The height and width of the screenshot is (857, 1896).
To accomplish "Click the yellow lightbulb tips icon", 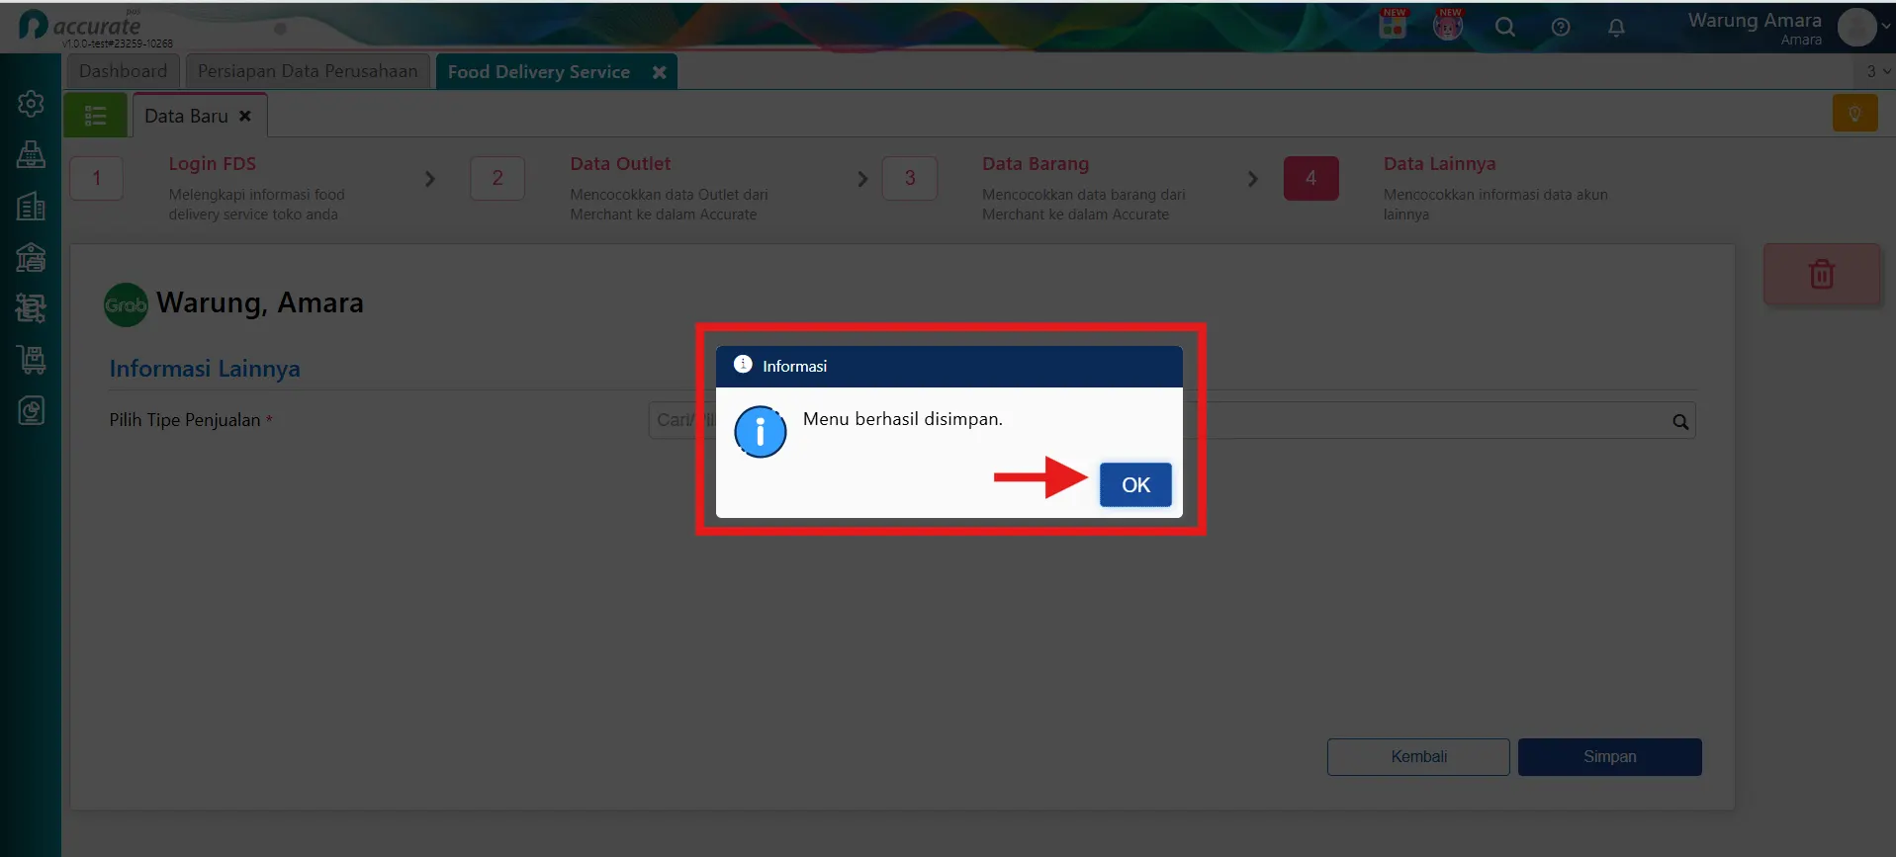I will pyautogui.click(x=1854, y=114).
